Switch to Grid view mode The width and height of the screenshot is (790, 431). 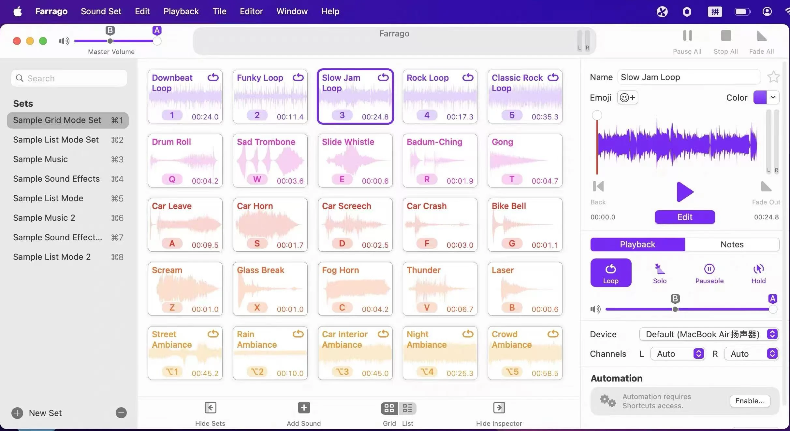pyautogui.click(x=389, y=408)
